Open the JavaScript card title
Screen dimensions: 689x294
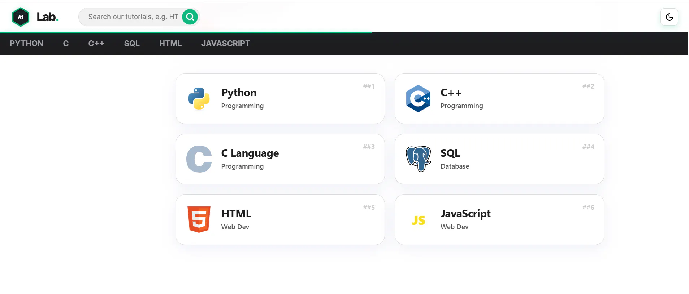click(465, 214)
